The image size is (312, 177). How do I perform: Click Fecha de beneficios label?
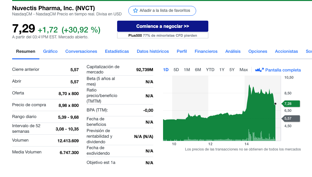pyautogui.click(x=96, y=122)
